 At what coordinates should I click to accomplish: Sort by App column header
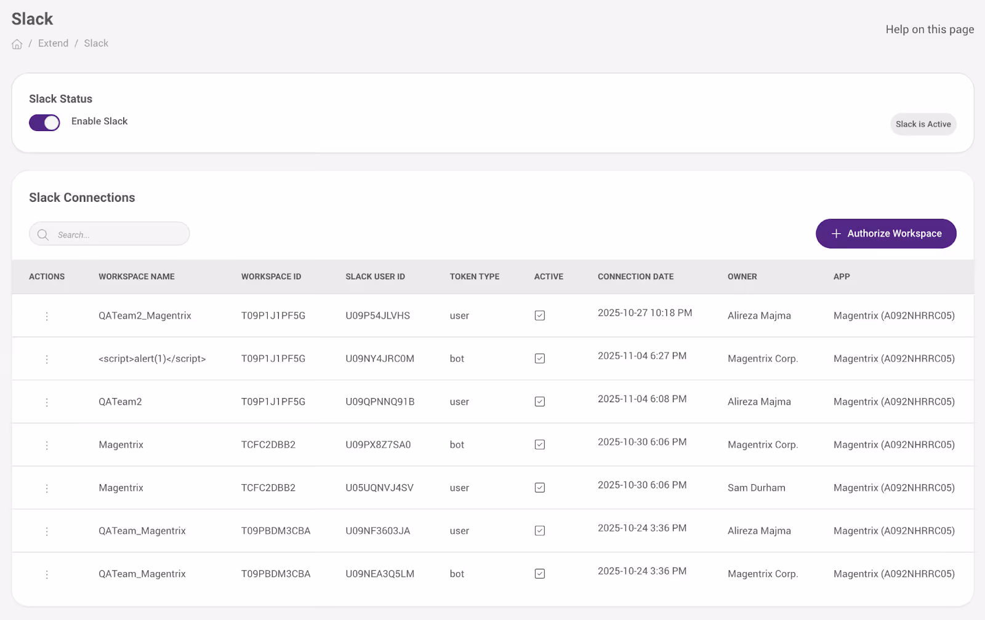pos(841,277)
